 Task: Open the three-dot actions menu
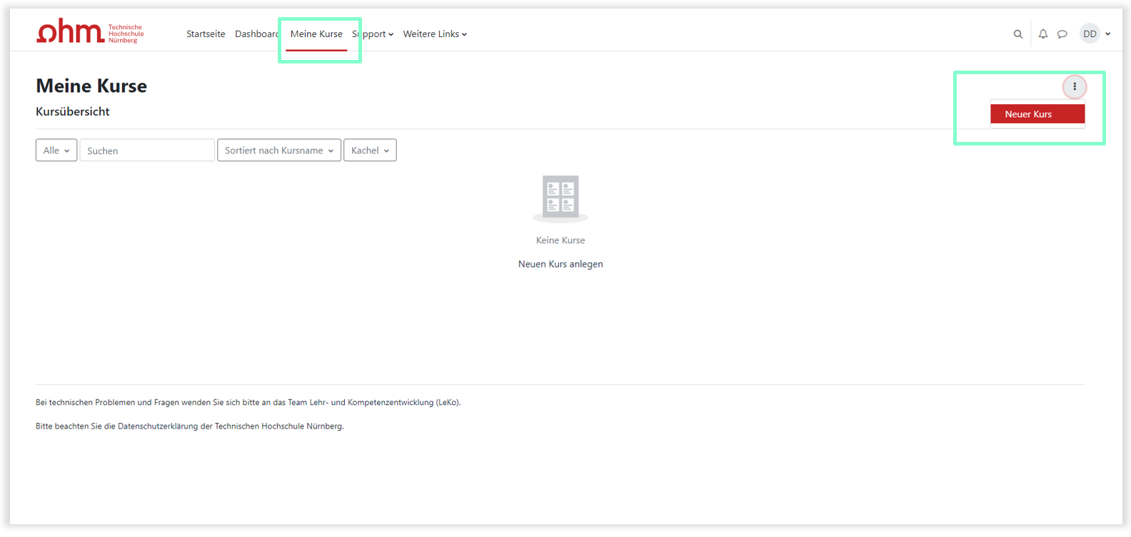tap(1074, 87)
